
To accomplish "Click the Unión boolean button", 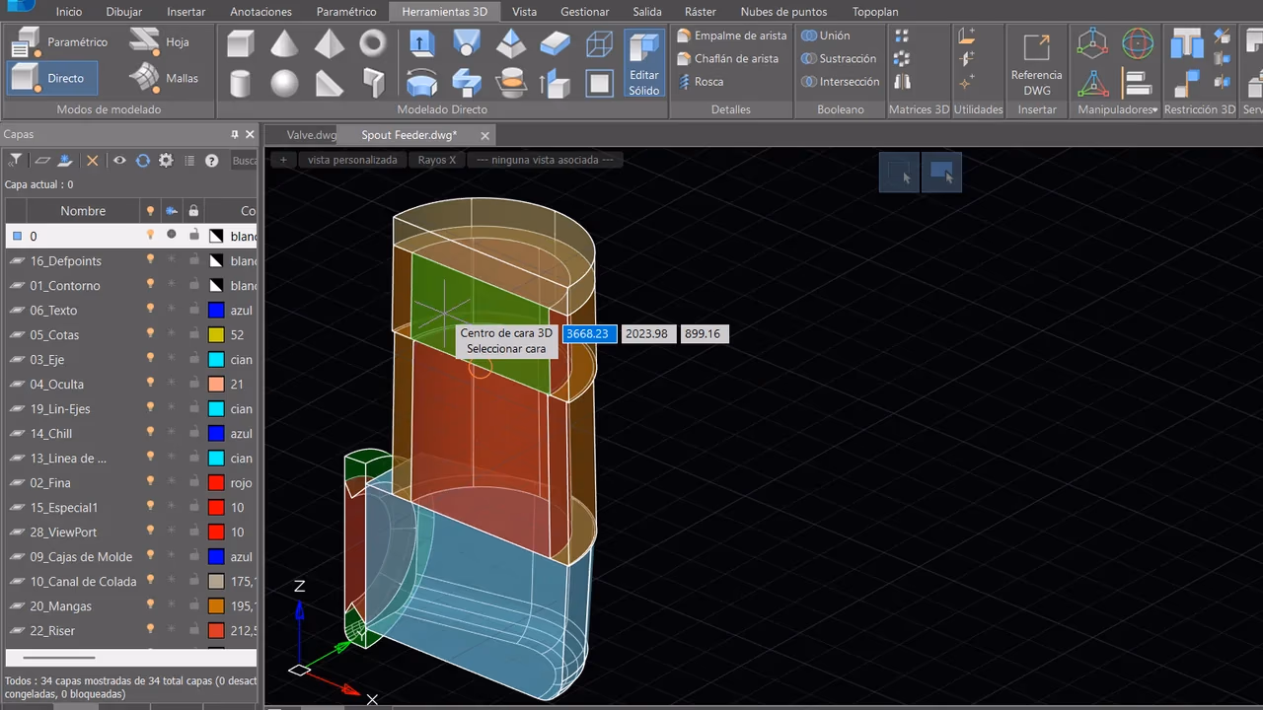I will point(826,35).
